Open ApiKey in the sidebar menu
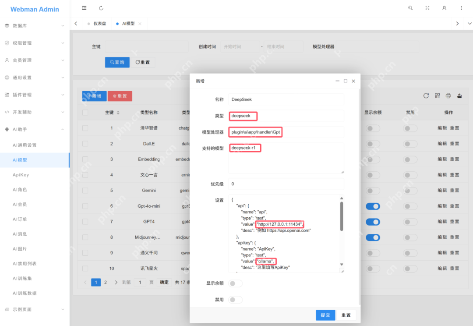The height and width of the screenshot is (326, 473). coord(21,175)
